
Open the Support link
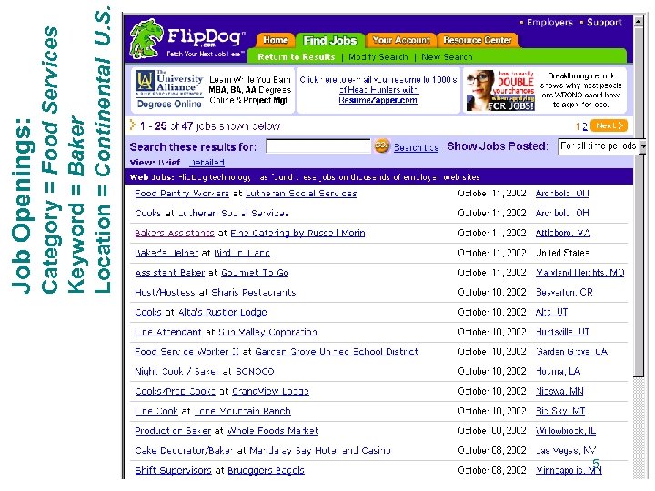pyautogui.click(x=604, y=22)
